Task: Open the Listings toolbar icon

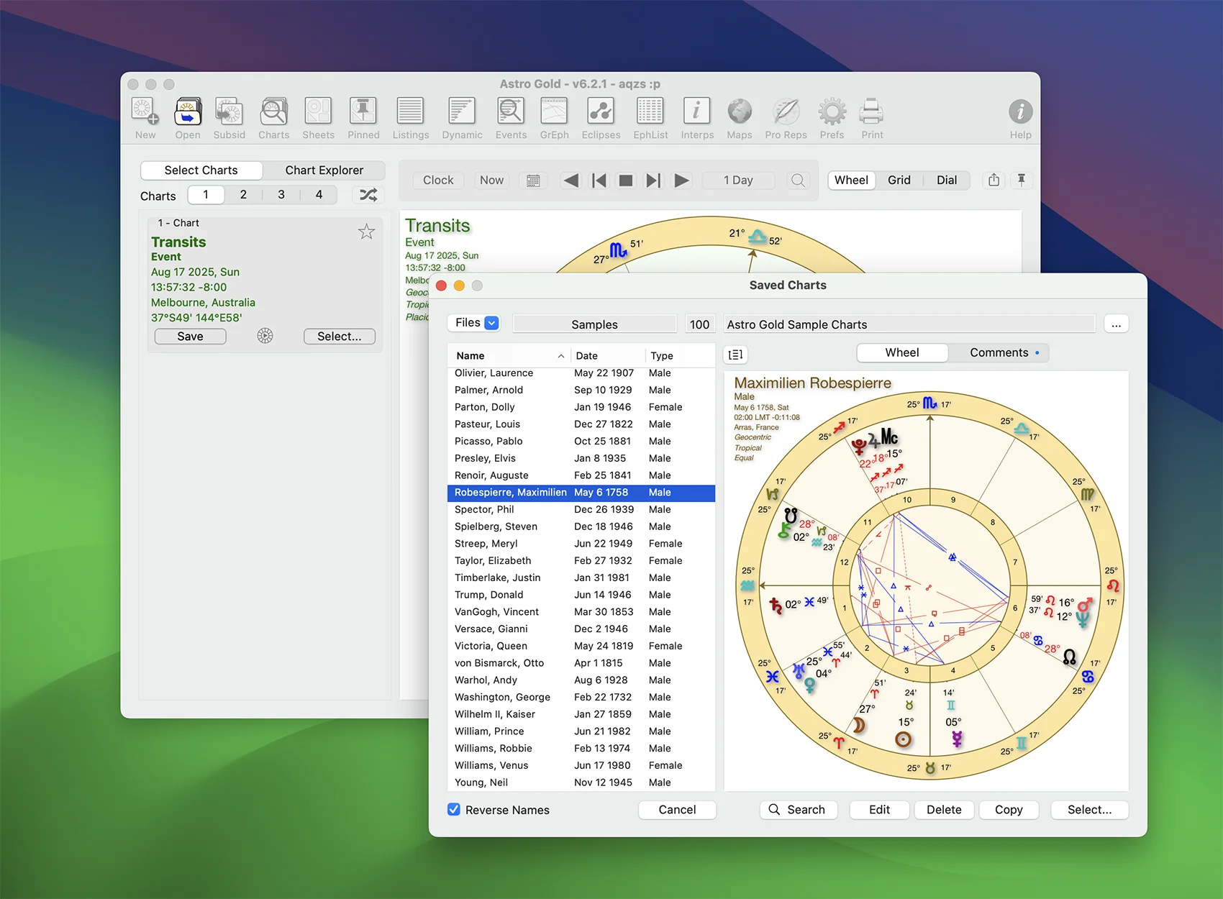Action: pos(410,112)
